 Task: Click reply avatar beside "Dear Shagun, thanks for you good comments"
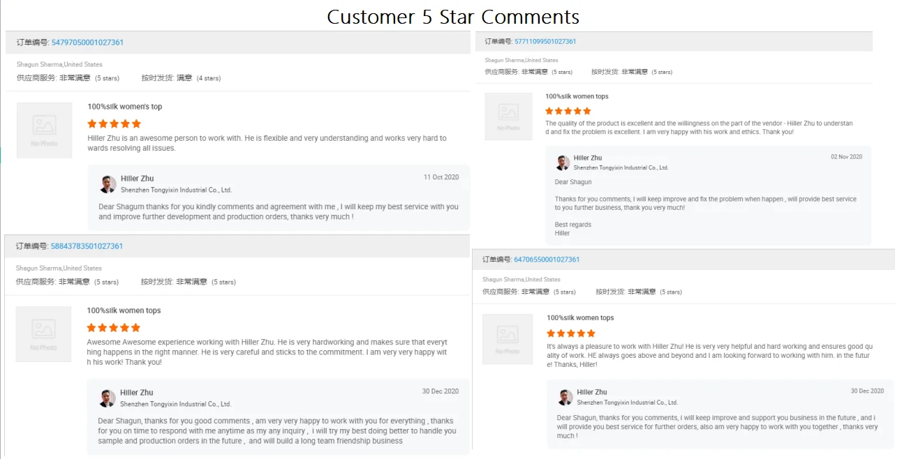[107, 398]
